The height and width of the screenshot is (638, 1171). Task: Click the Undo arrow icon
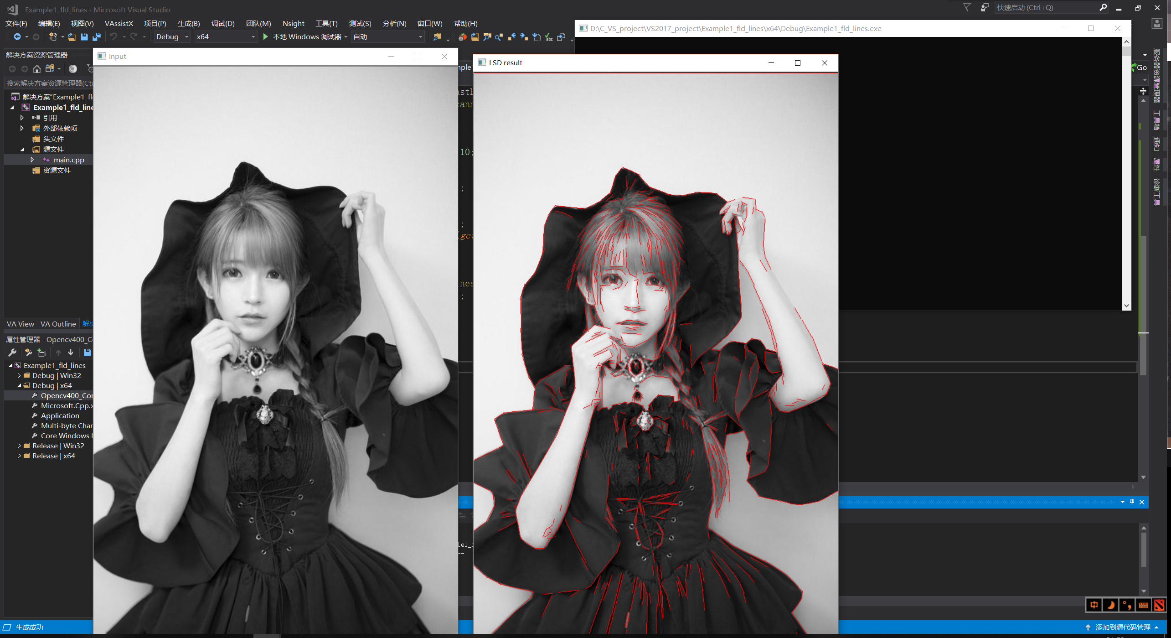113,37
